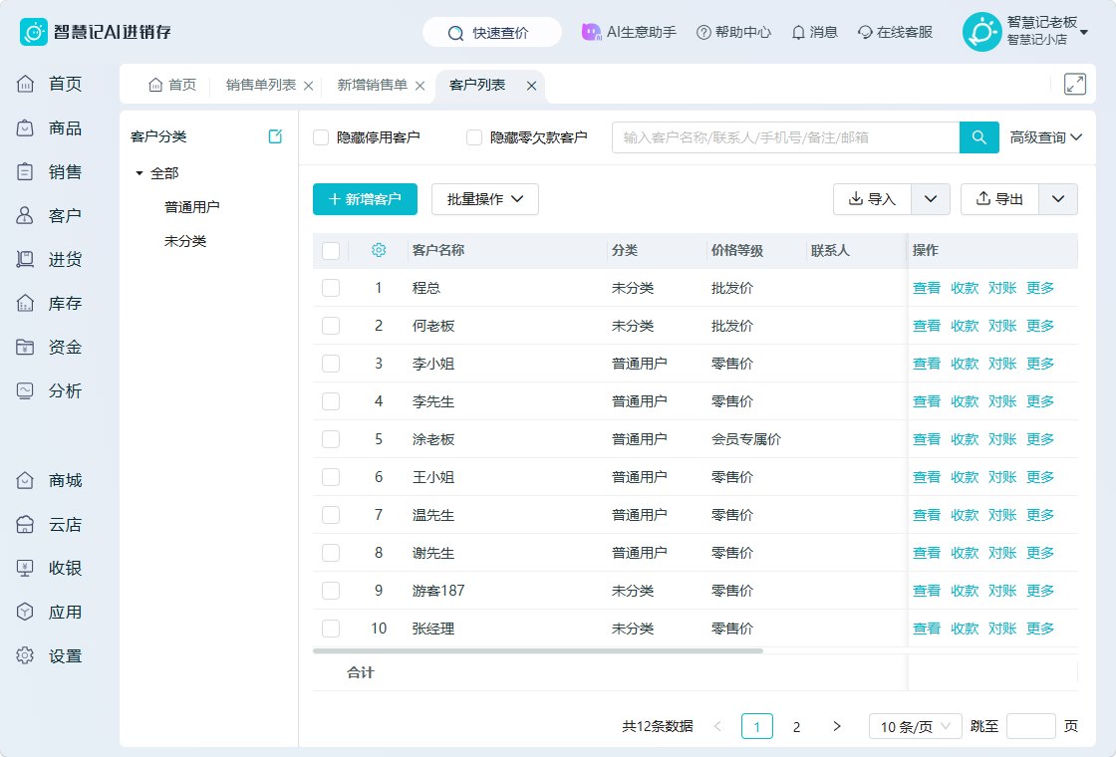Open the 收银 sidebar section
The image size is (1116, 757).
coord(49,569)
